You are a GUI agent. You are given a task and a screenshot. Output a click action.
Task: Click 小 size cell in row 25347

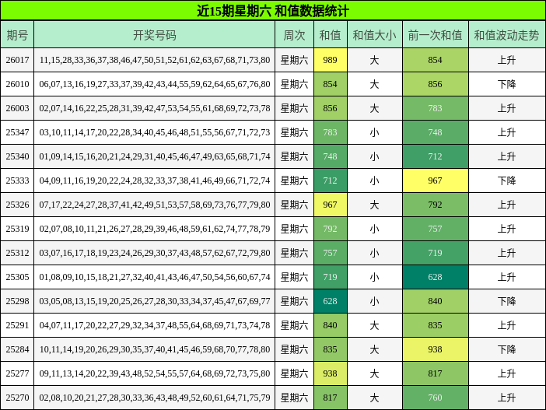(374, 132)
